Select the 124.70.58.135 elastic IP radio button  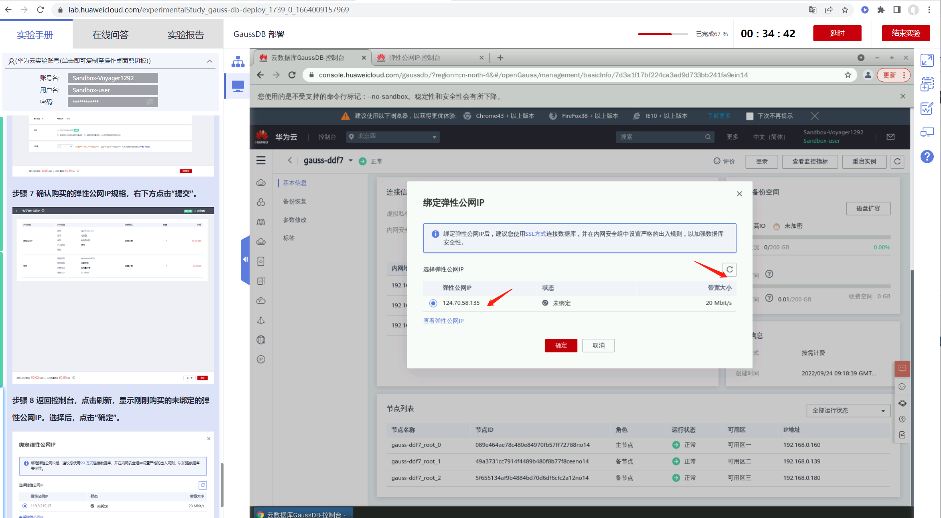click(x=433, y=303)
